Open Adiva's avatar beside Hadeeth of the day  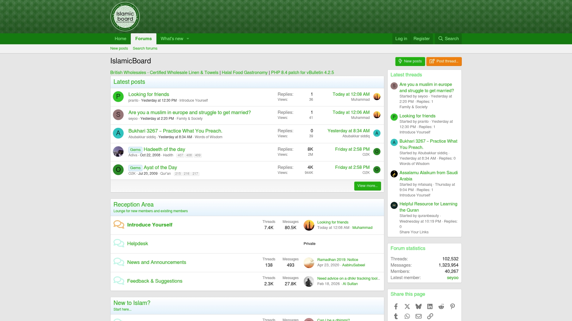click(118, 152)
